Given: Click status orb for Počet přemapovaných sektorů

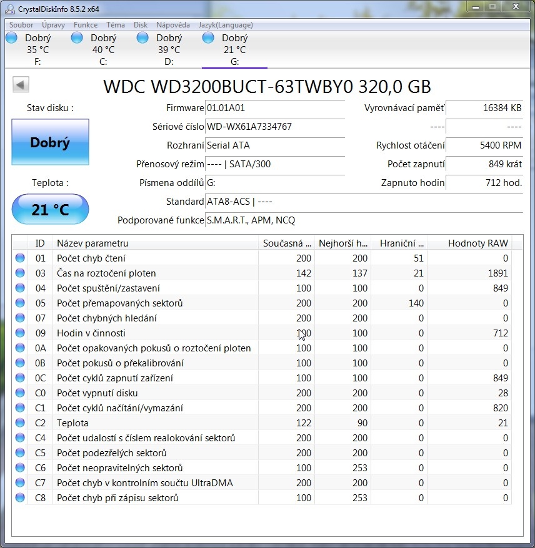Looking at the screenshot, I should click(20, 303).
